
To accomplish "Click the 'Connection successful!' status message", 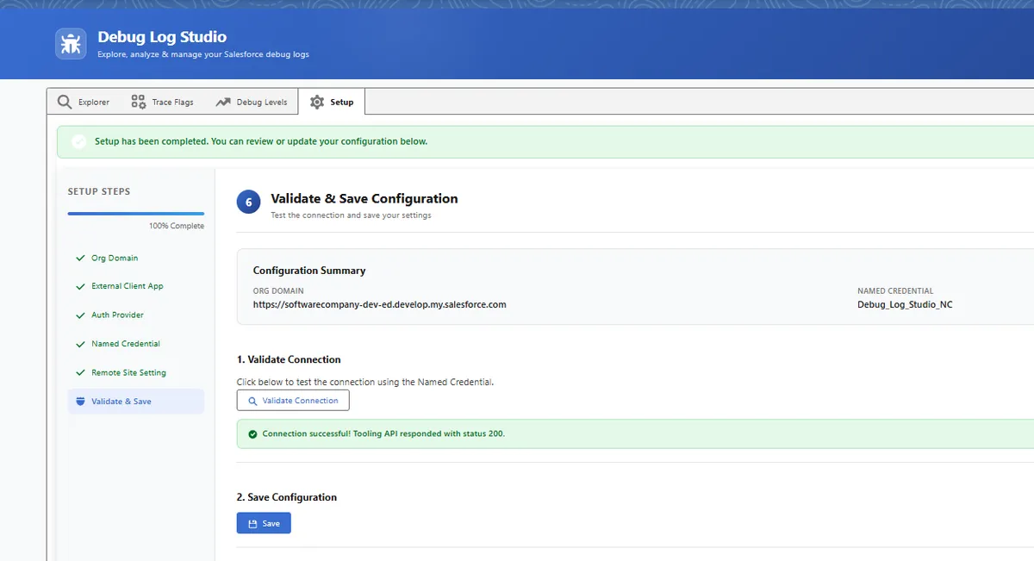I will [383, 433].
